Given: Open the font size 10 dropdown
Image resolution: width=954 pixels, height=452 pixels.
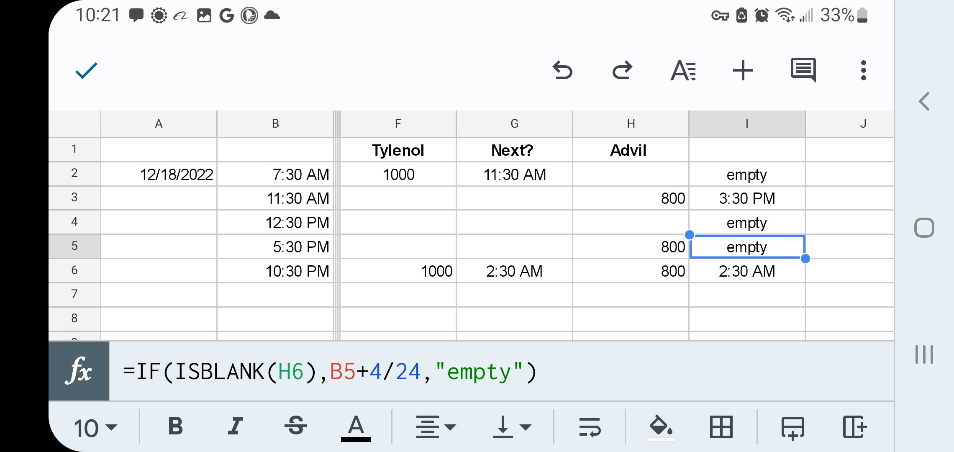Looking at the screenshot, I should (95, 428).
